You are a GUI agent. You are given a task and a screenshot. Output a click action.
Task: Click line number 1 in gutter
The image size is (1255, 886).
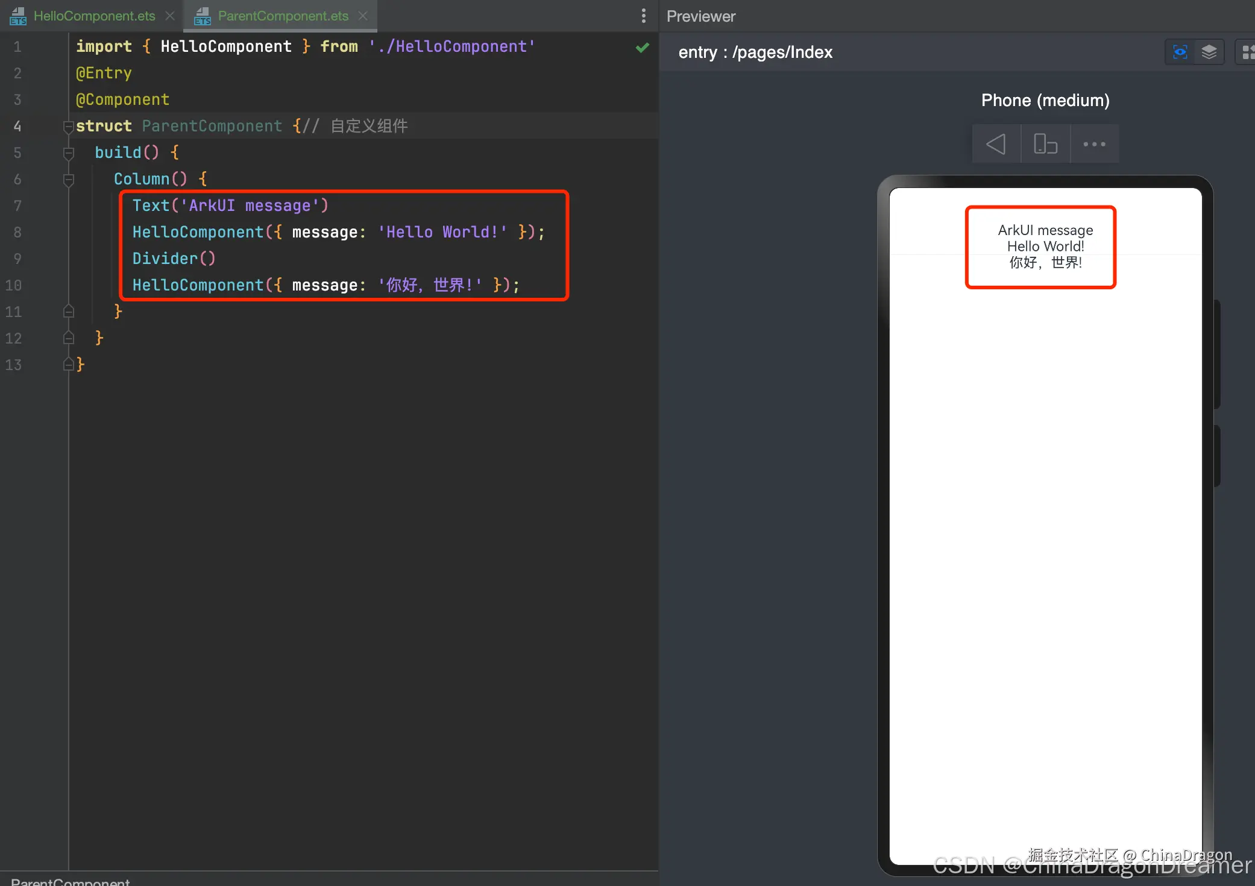tap(17, 47)
